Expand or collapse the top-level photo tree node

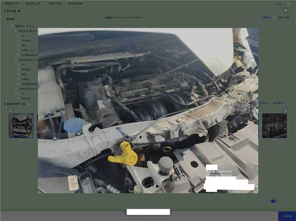pos(9,26)
